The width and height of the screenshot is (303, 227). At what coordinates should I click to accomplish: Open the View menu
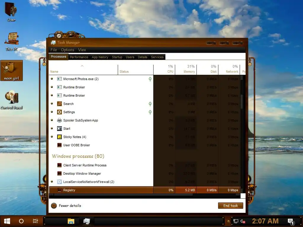(82, 50)
